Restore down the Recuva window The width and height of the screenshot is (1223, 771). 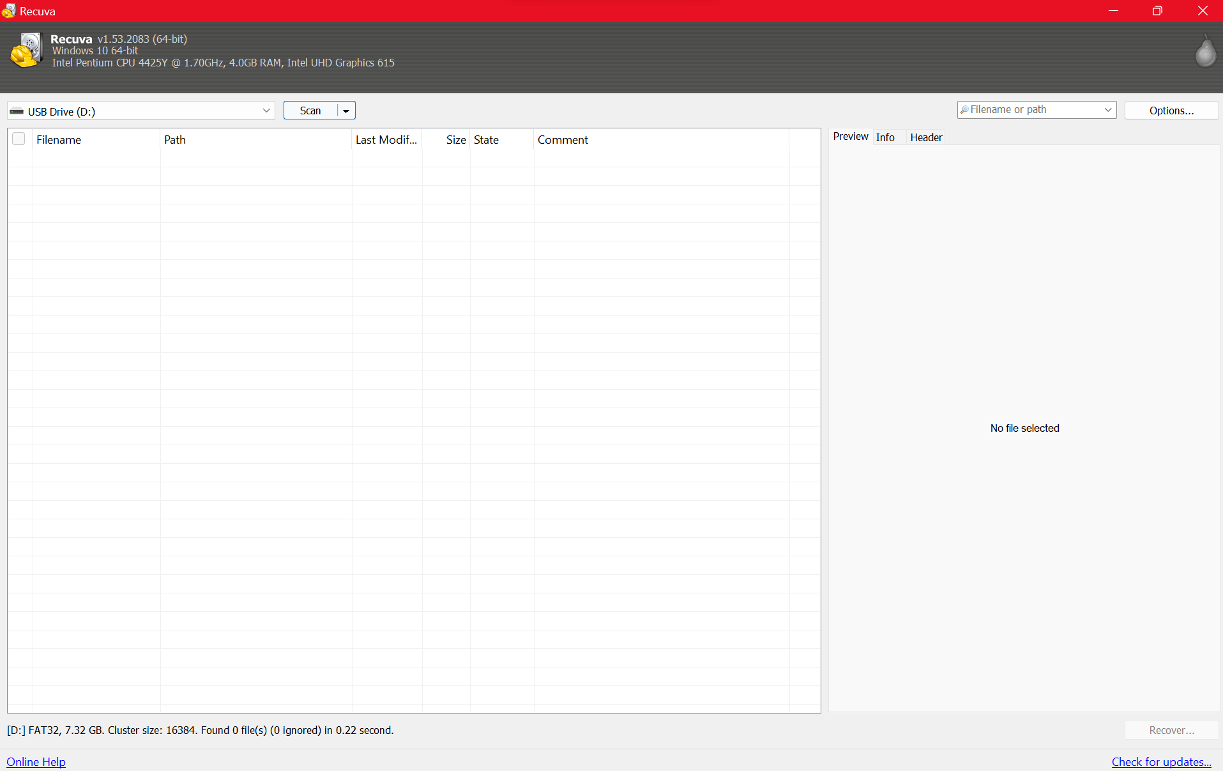(x=1157, y=11)
